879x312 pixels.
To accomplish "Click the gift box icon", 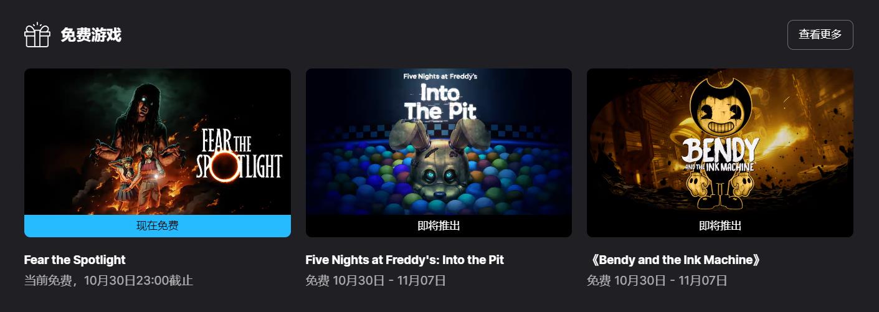I will tap(37, 35).
